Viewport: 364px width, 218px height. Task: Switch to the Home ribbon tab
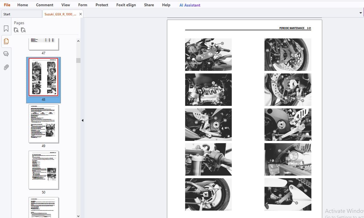23,5
